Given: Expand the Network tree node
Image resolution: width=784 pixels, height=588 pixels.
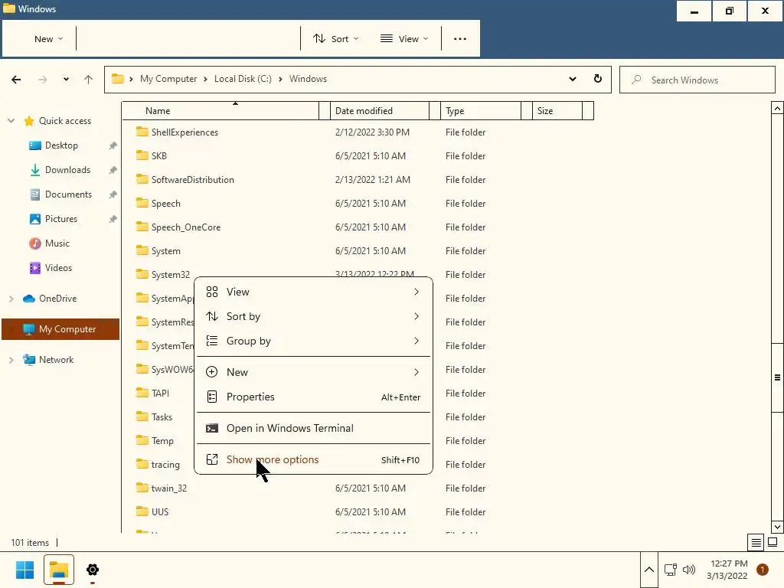Looking at the screenshot, I should pos(11,360).
